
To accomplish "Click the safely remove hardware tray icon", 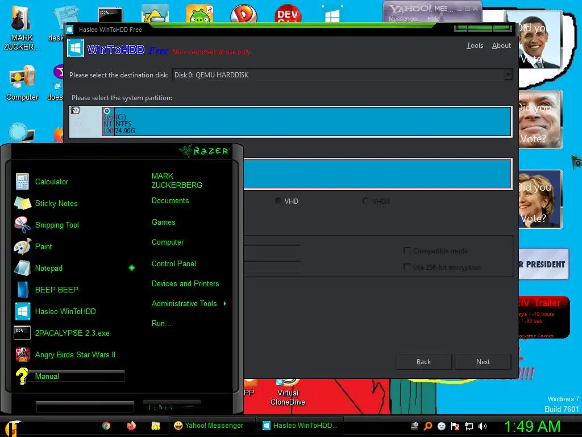I will [x=414, y=426].
